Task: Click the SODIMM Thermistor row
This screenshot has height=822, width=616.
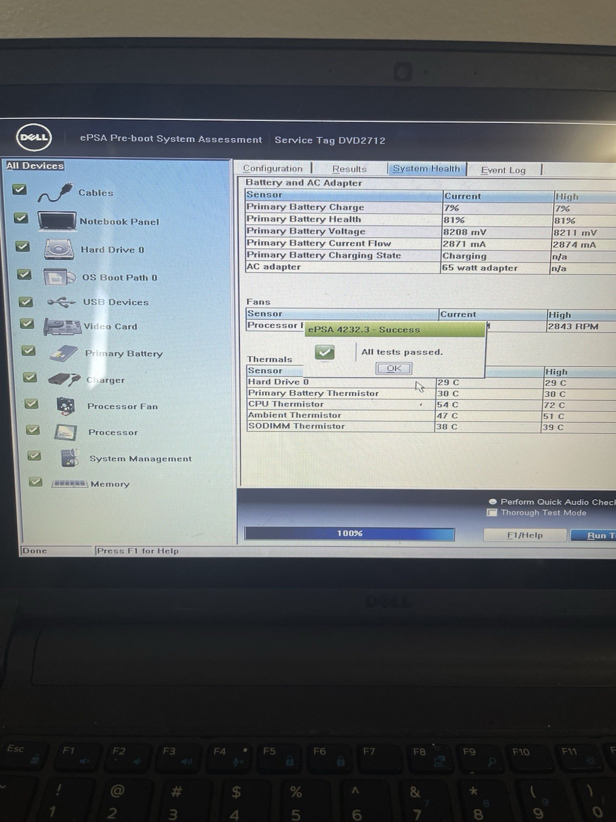Action: pos(431,426)
